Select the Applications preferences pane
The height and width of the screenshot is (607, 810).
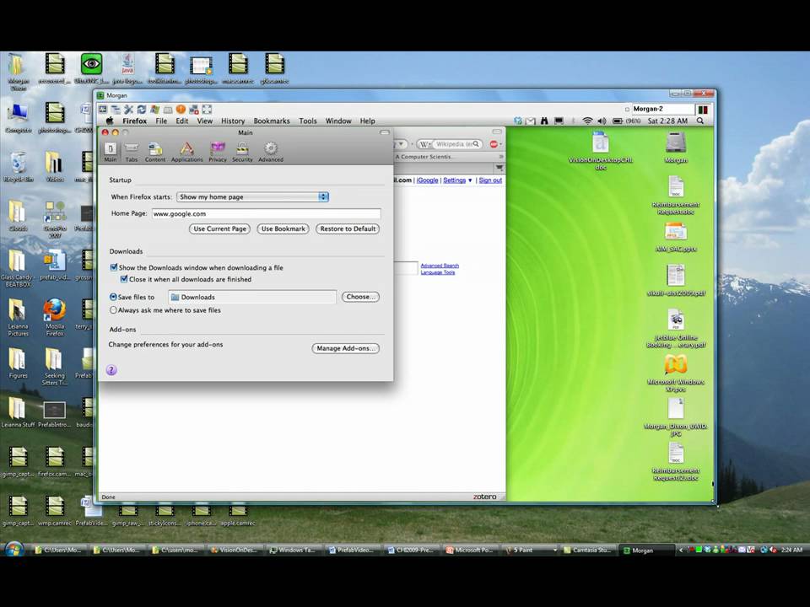pos(186,151)
